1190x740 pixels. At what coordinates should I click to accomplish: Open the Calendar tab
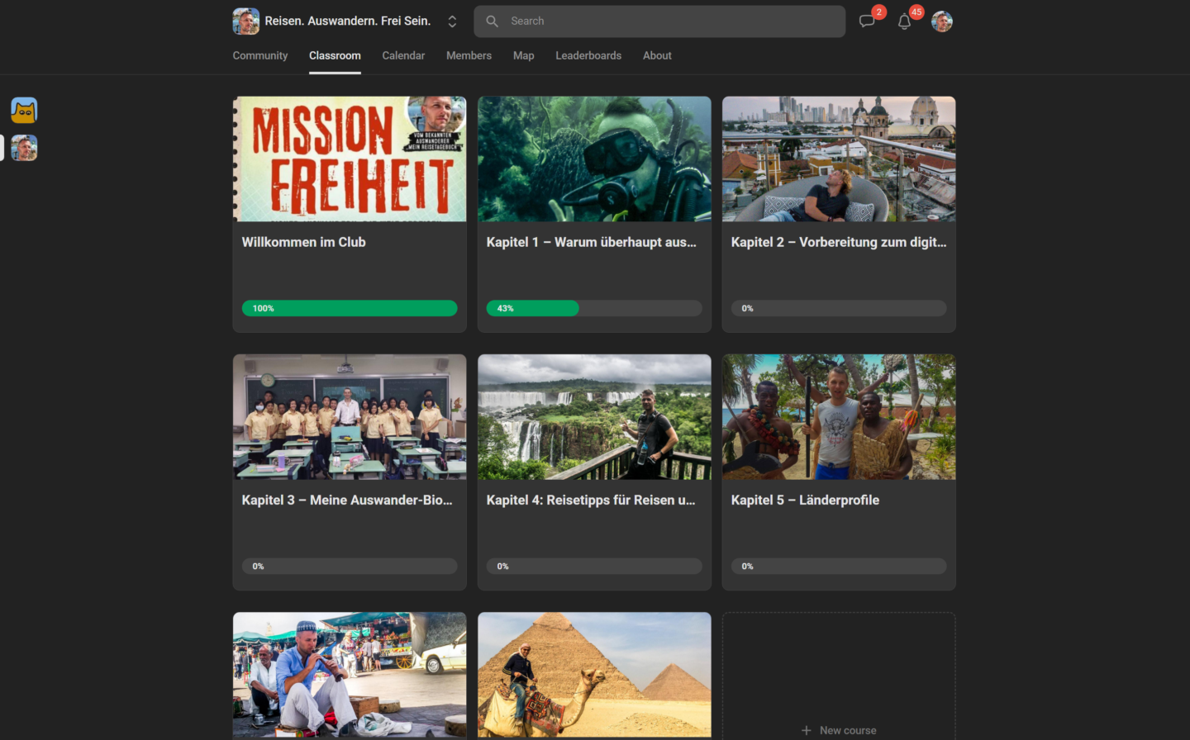403,55
